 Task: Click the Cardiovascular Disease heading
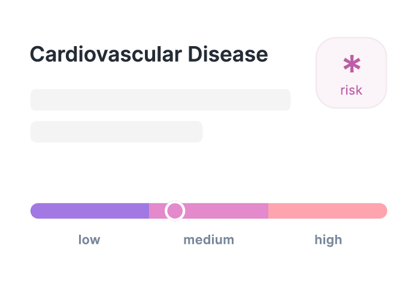pos(149,54)
